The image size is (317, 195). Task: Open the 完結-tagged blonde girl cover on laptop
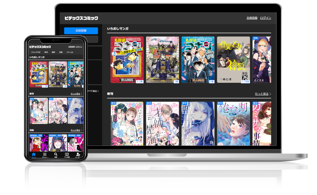coord(262,60)
